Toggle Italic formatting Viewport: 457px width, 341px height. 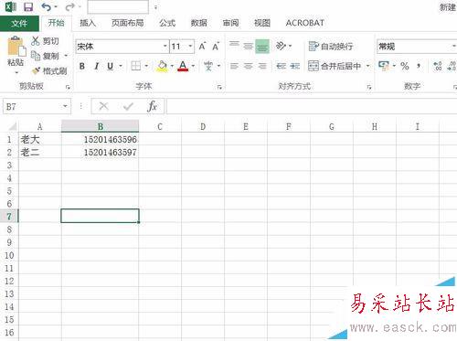click(x=97, y=66)
